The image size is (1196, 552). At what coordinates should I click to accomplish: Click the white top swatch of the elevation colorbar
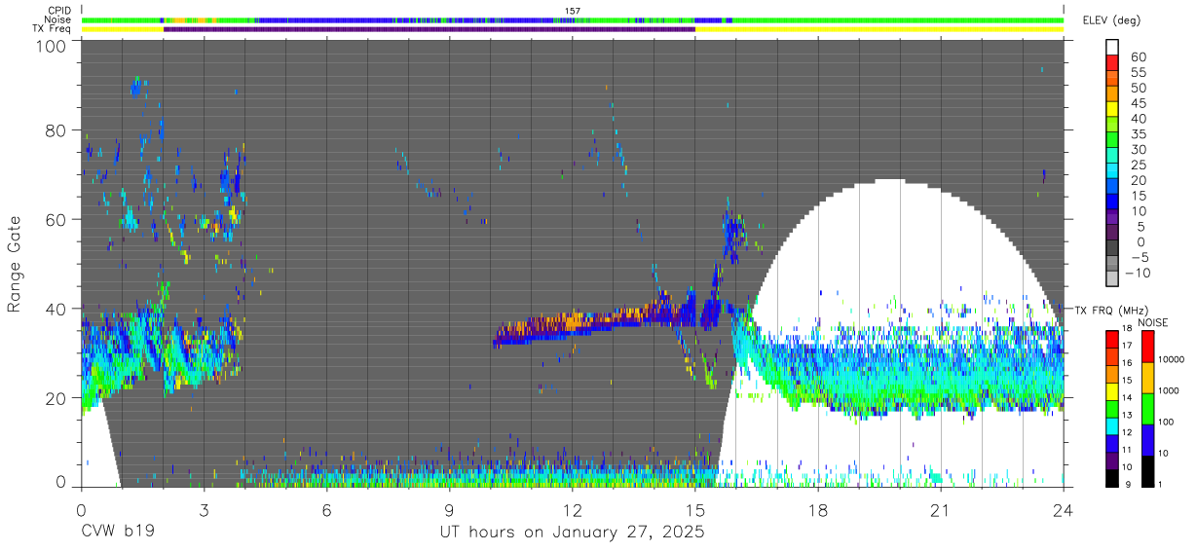pos(1112,48)
